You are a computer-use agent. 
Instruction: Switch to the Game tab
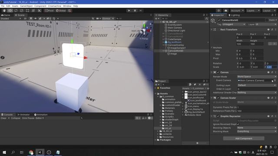tap(6, 15)
